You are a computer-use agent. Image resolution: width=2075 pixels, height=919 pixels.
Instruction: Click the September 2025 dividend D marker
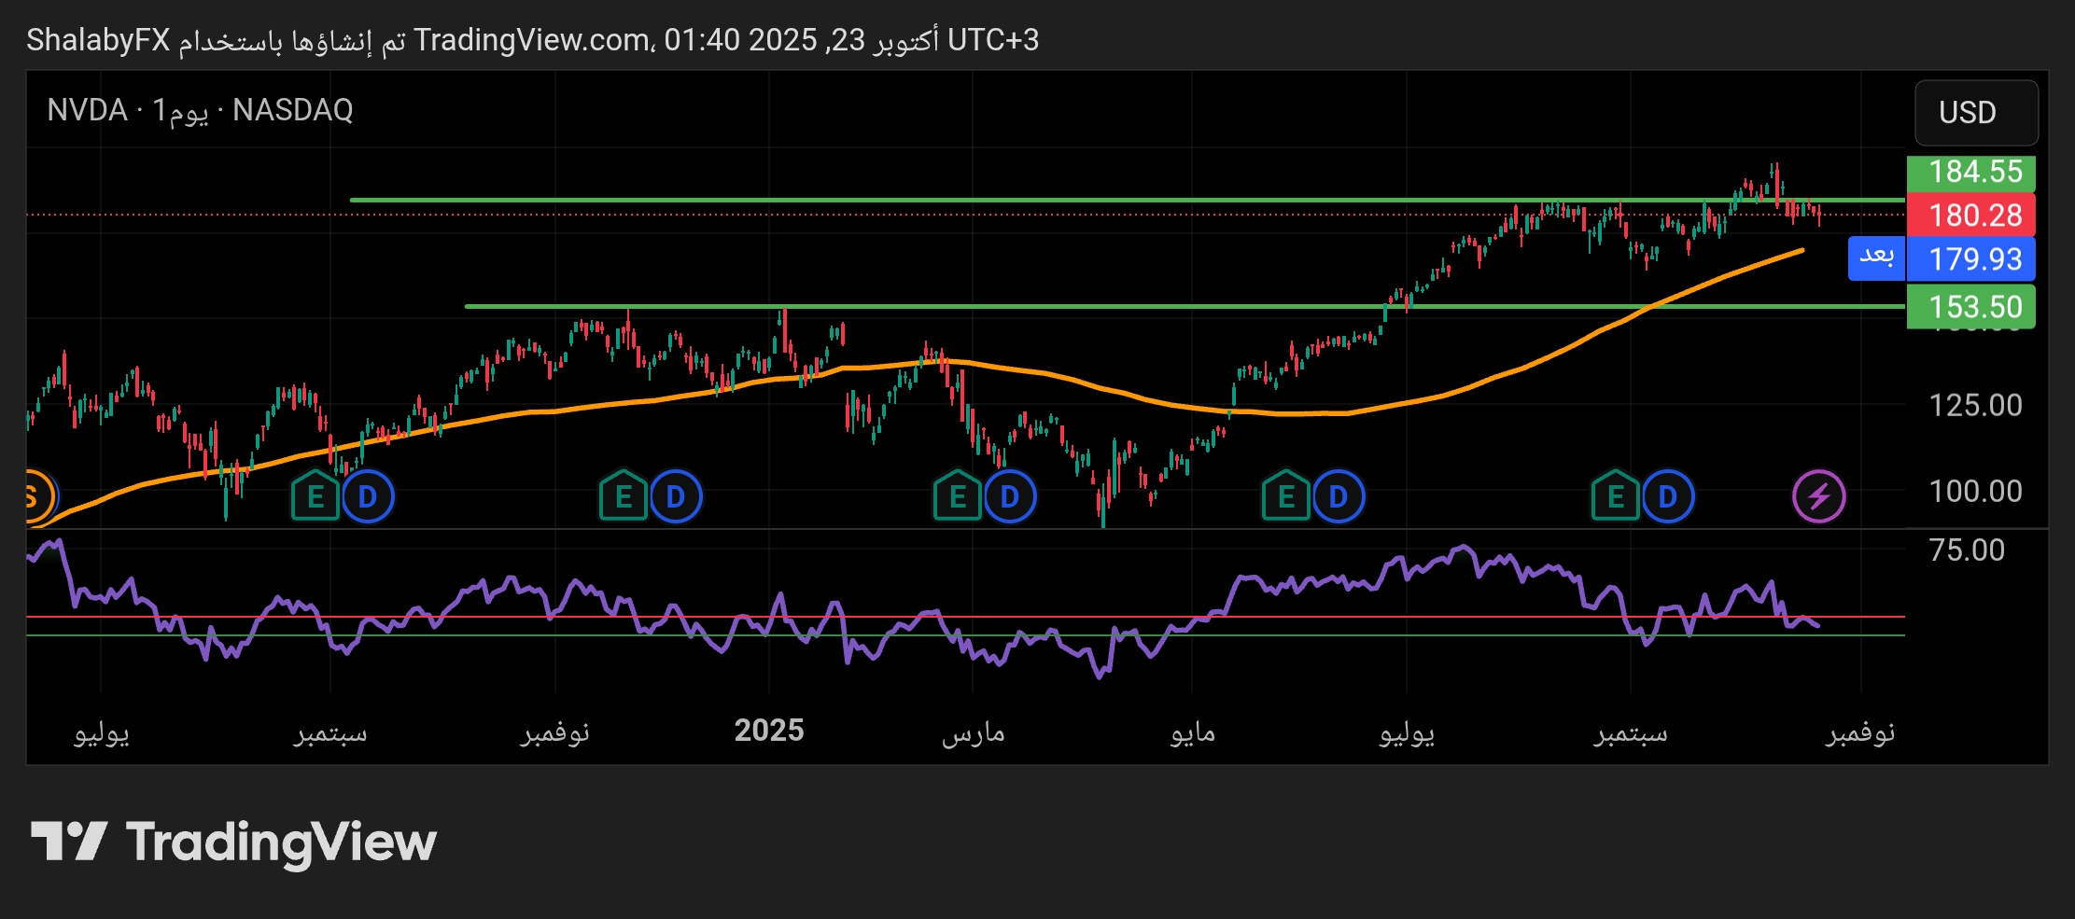point(1668,496)
